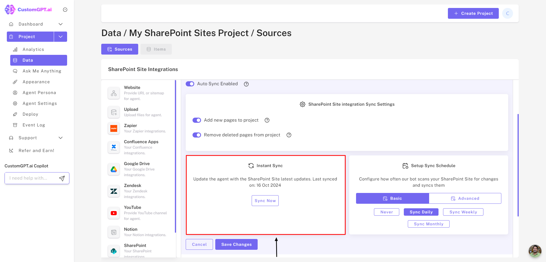
Task: Switch to Basic schedule tab
Action: pos(392,198)
